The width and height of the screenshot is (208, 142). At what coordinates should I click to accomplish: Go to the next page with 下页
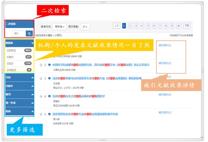(x=187, y=26)
